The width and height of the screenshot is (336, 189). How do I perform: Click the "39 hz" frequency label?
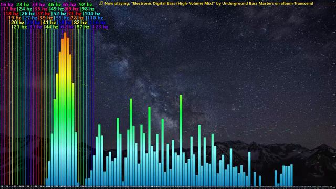pyautogui.click(x=46, y=18)
